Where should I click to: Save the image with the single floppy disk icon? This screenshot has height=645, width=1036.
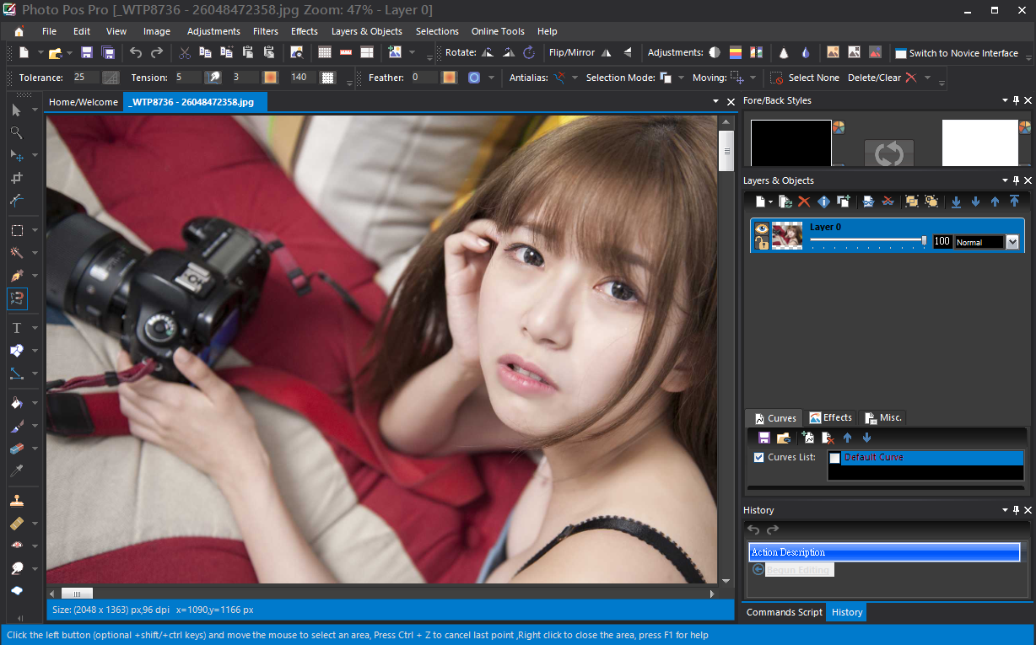[x=87, y=52]
